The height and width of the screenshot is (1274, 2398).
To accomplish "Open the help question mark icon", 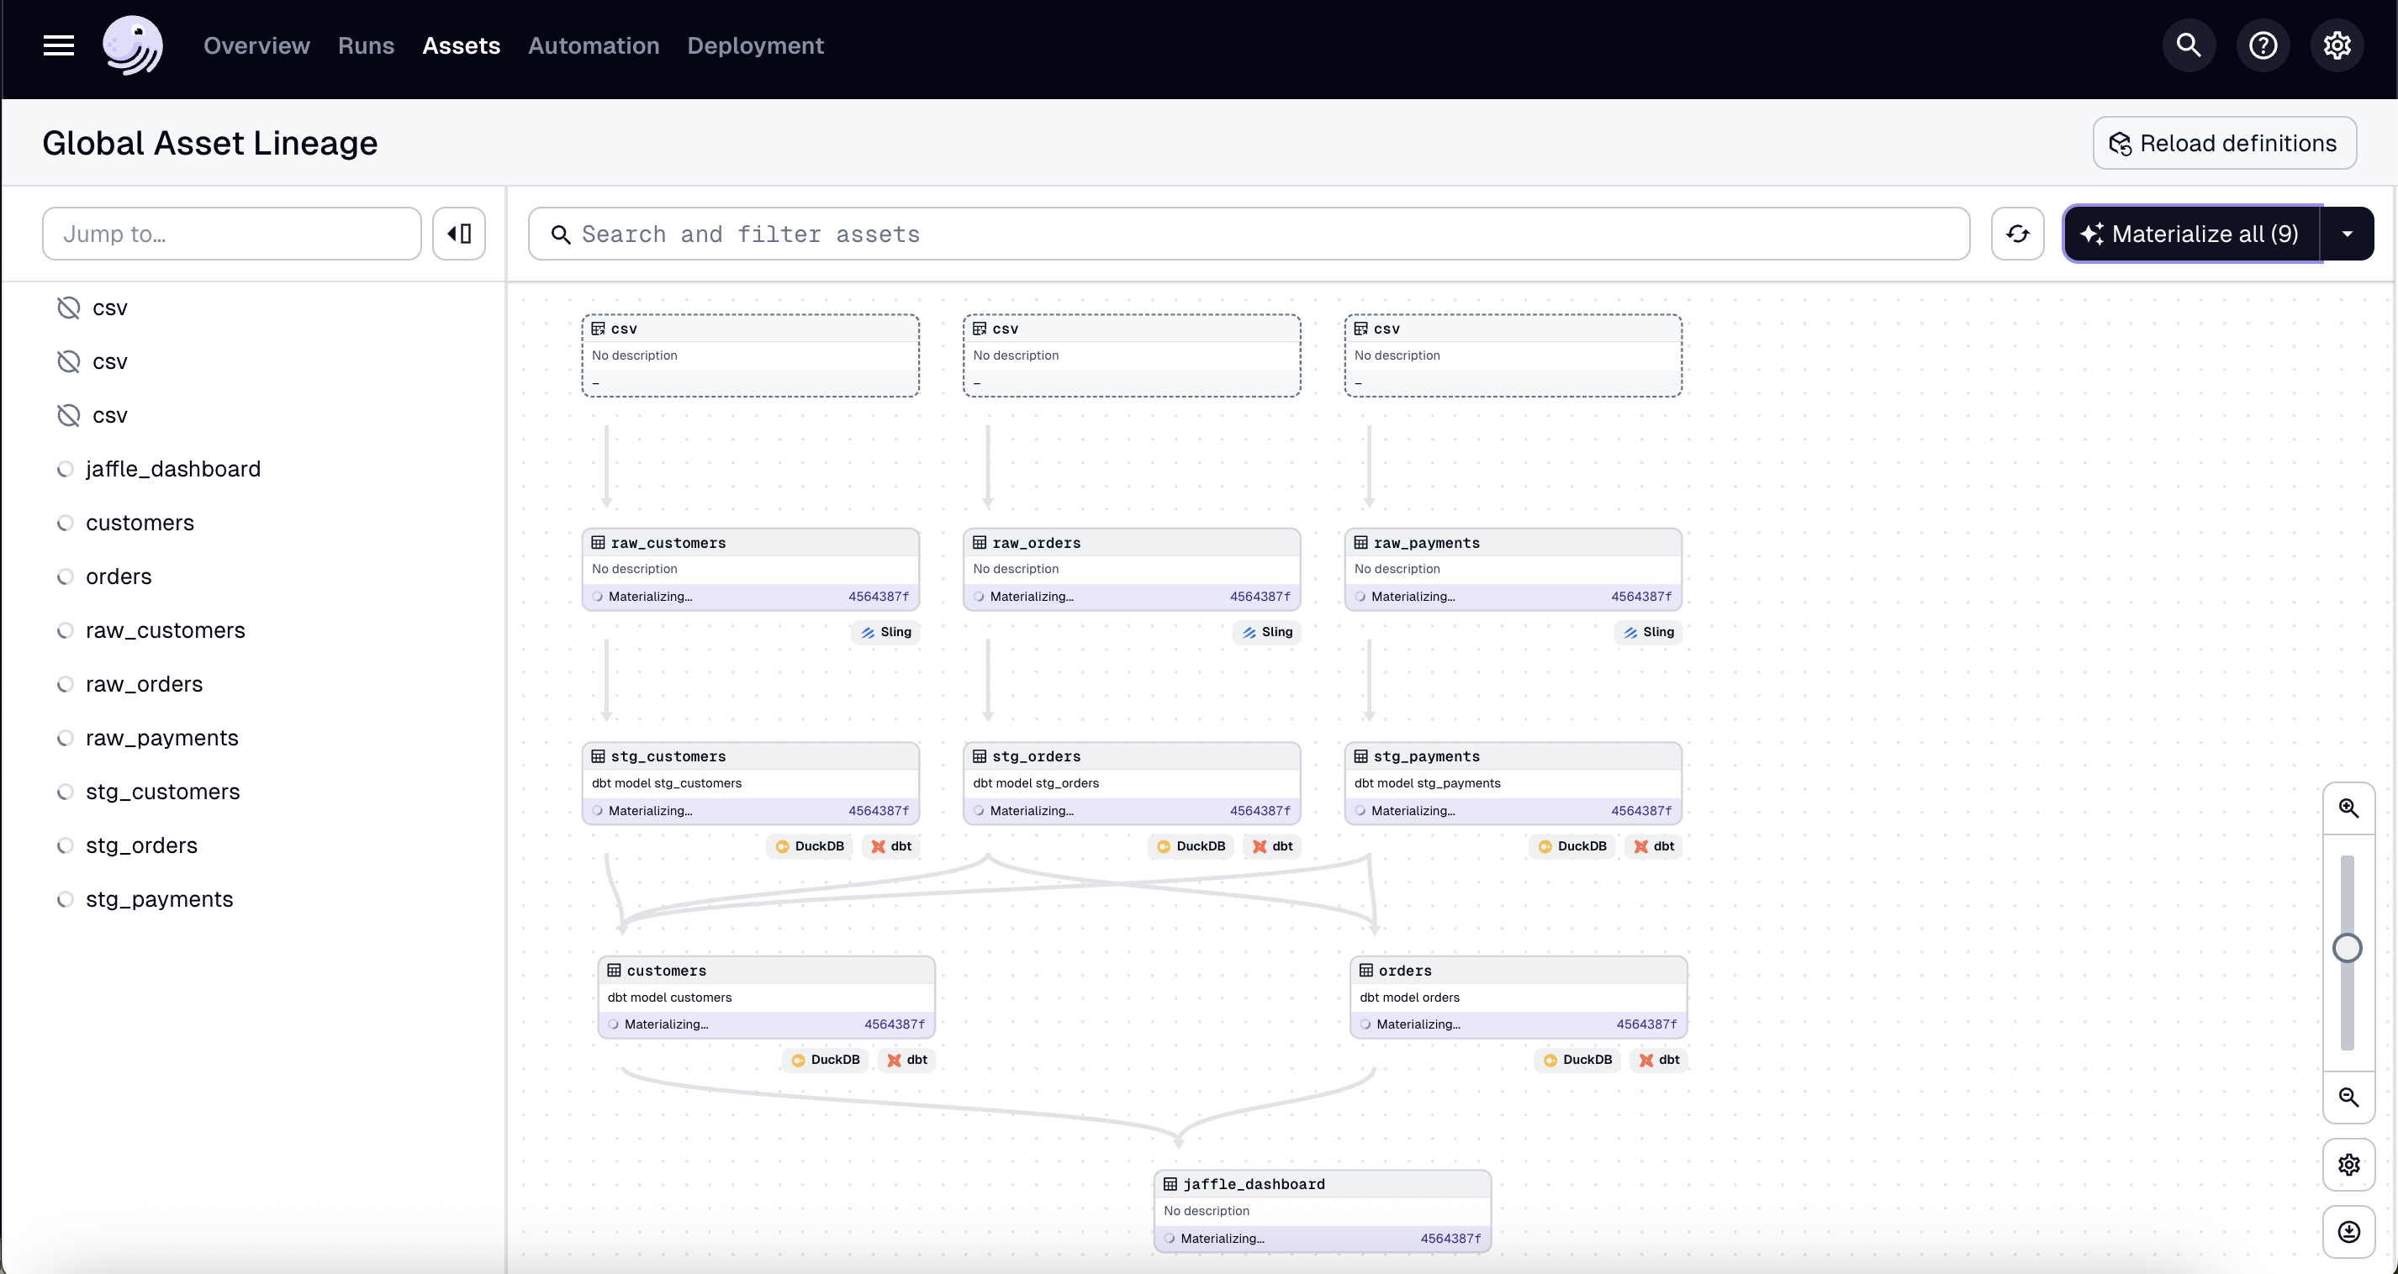I will click(2263, 45).
